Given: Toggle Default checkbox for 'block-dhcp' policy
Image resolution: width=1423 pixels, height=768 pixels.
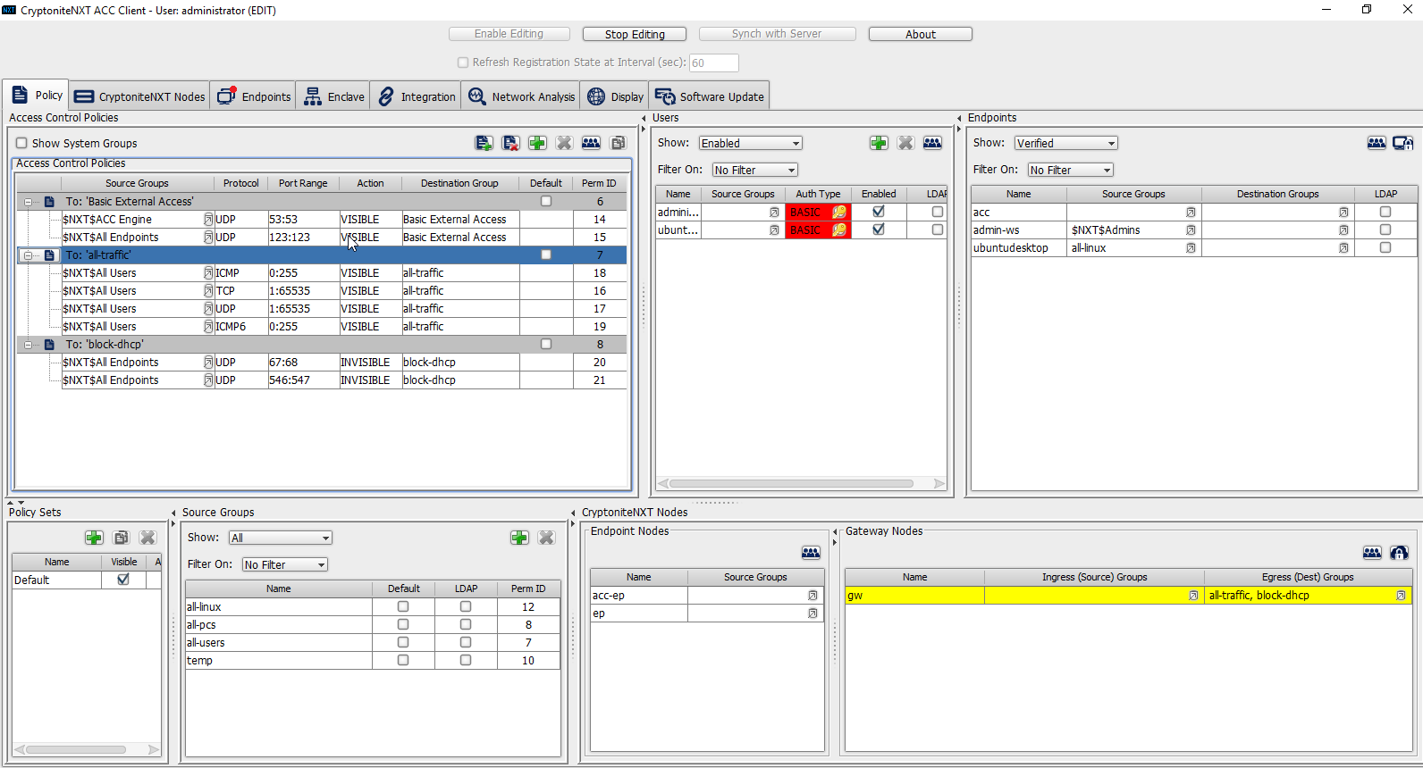Looking at the screenshot, I should [546, 344].
